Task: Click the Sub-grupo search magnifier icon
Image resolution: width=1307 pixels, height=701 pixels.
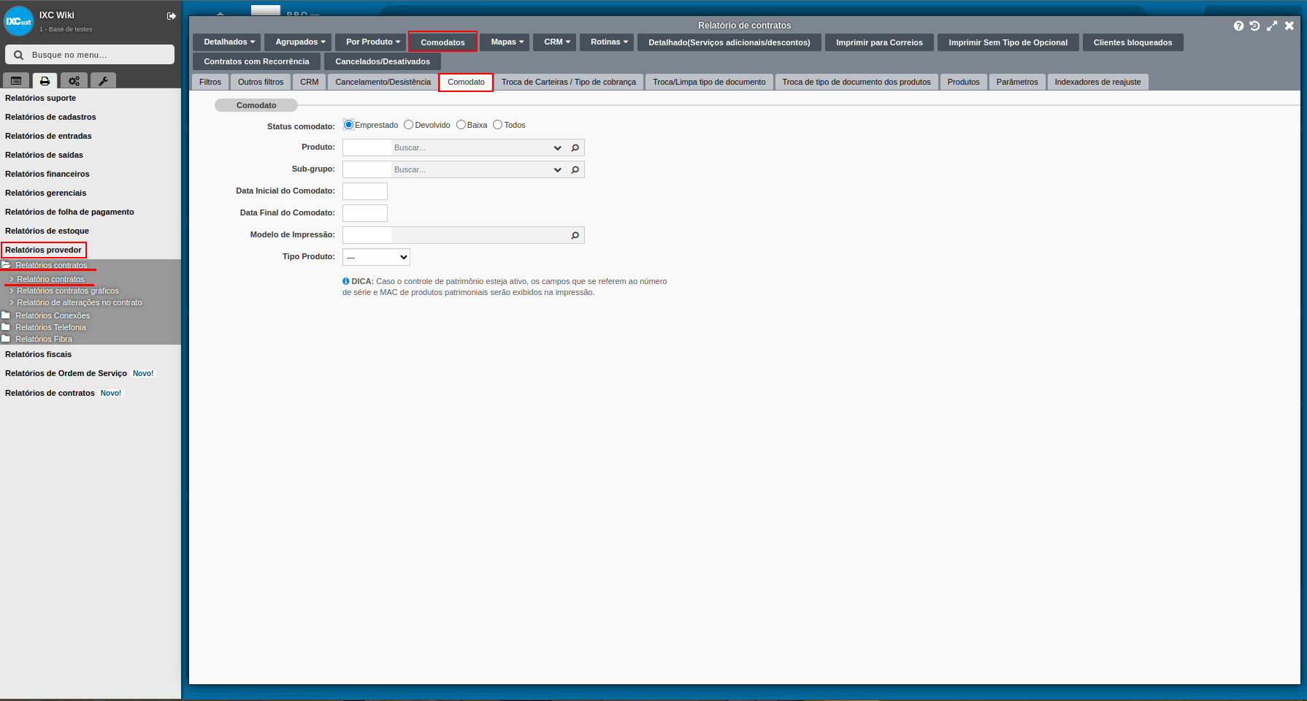Action: [x=575, y=169]
